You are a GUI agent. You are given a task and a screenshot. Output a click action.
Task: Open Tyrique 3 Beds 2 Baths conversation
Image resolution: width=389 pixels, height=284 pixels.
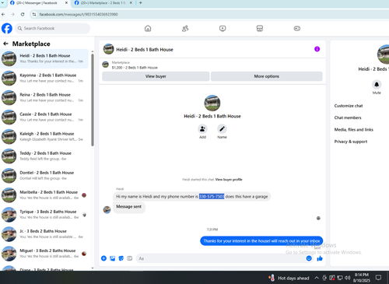[x=44, y=215]
